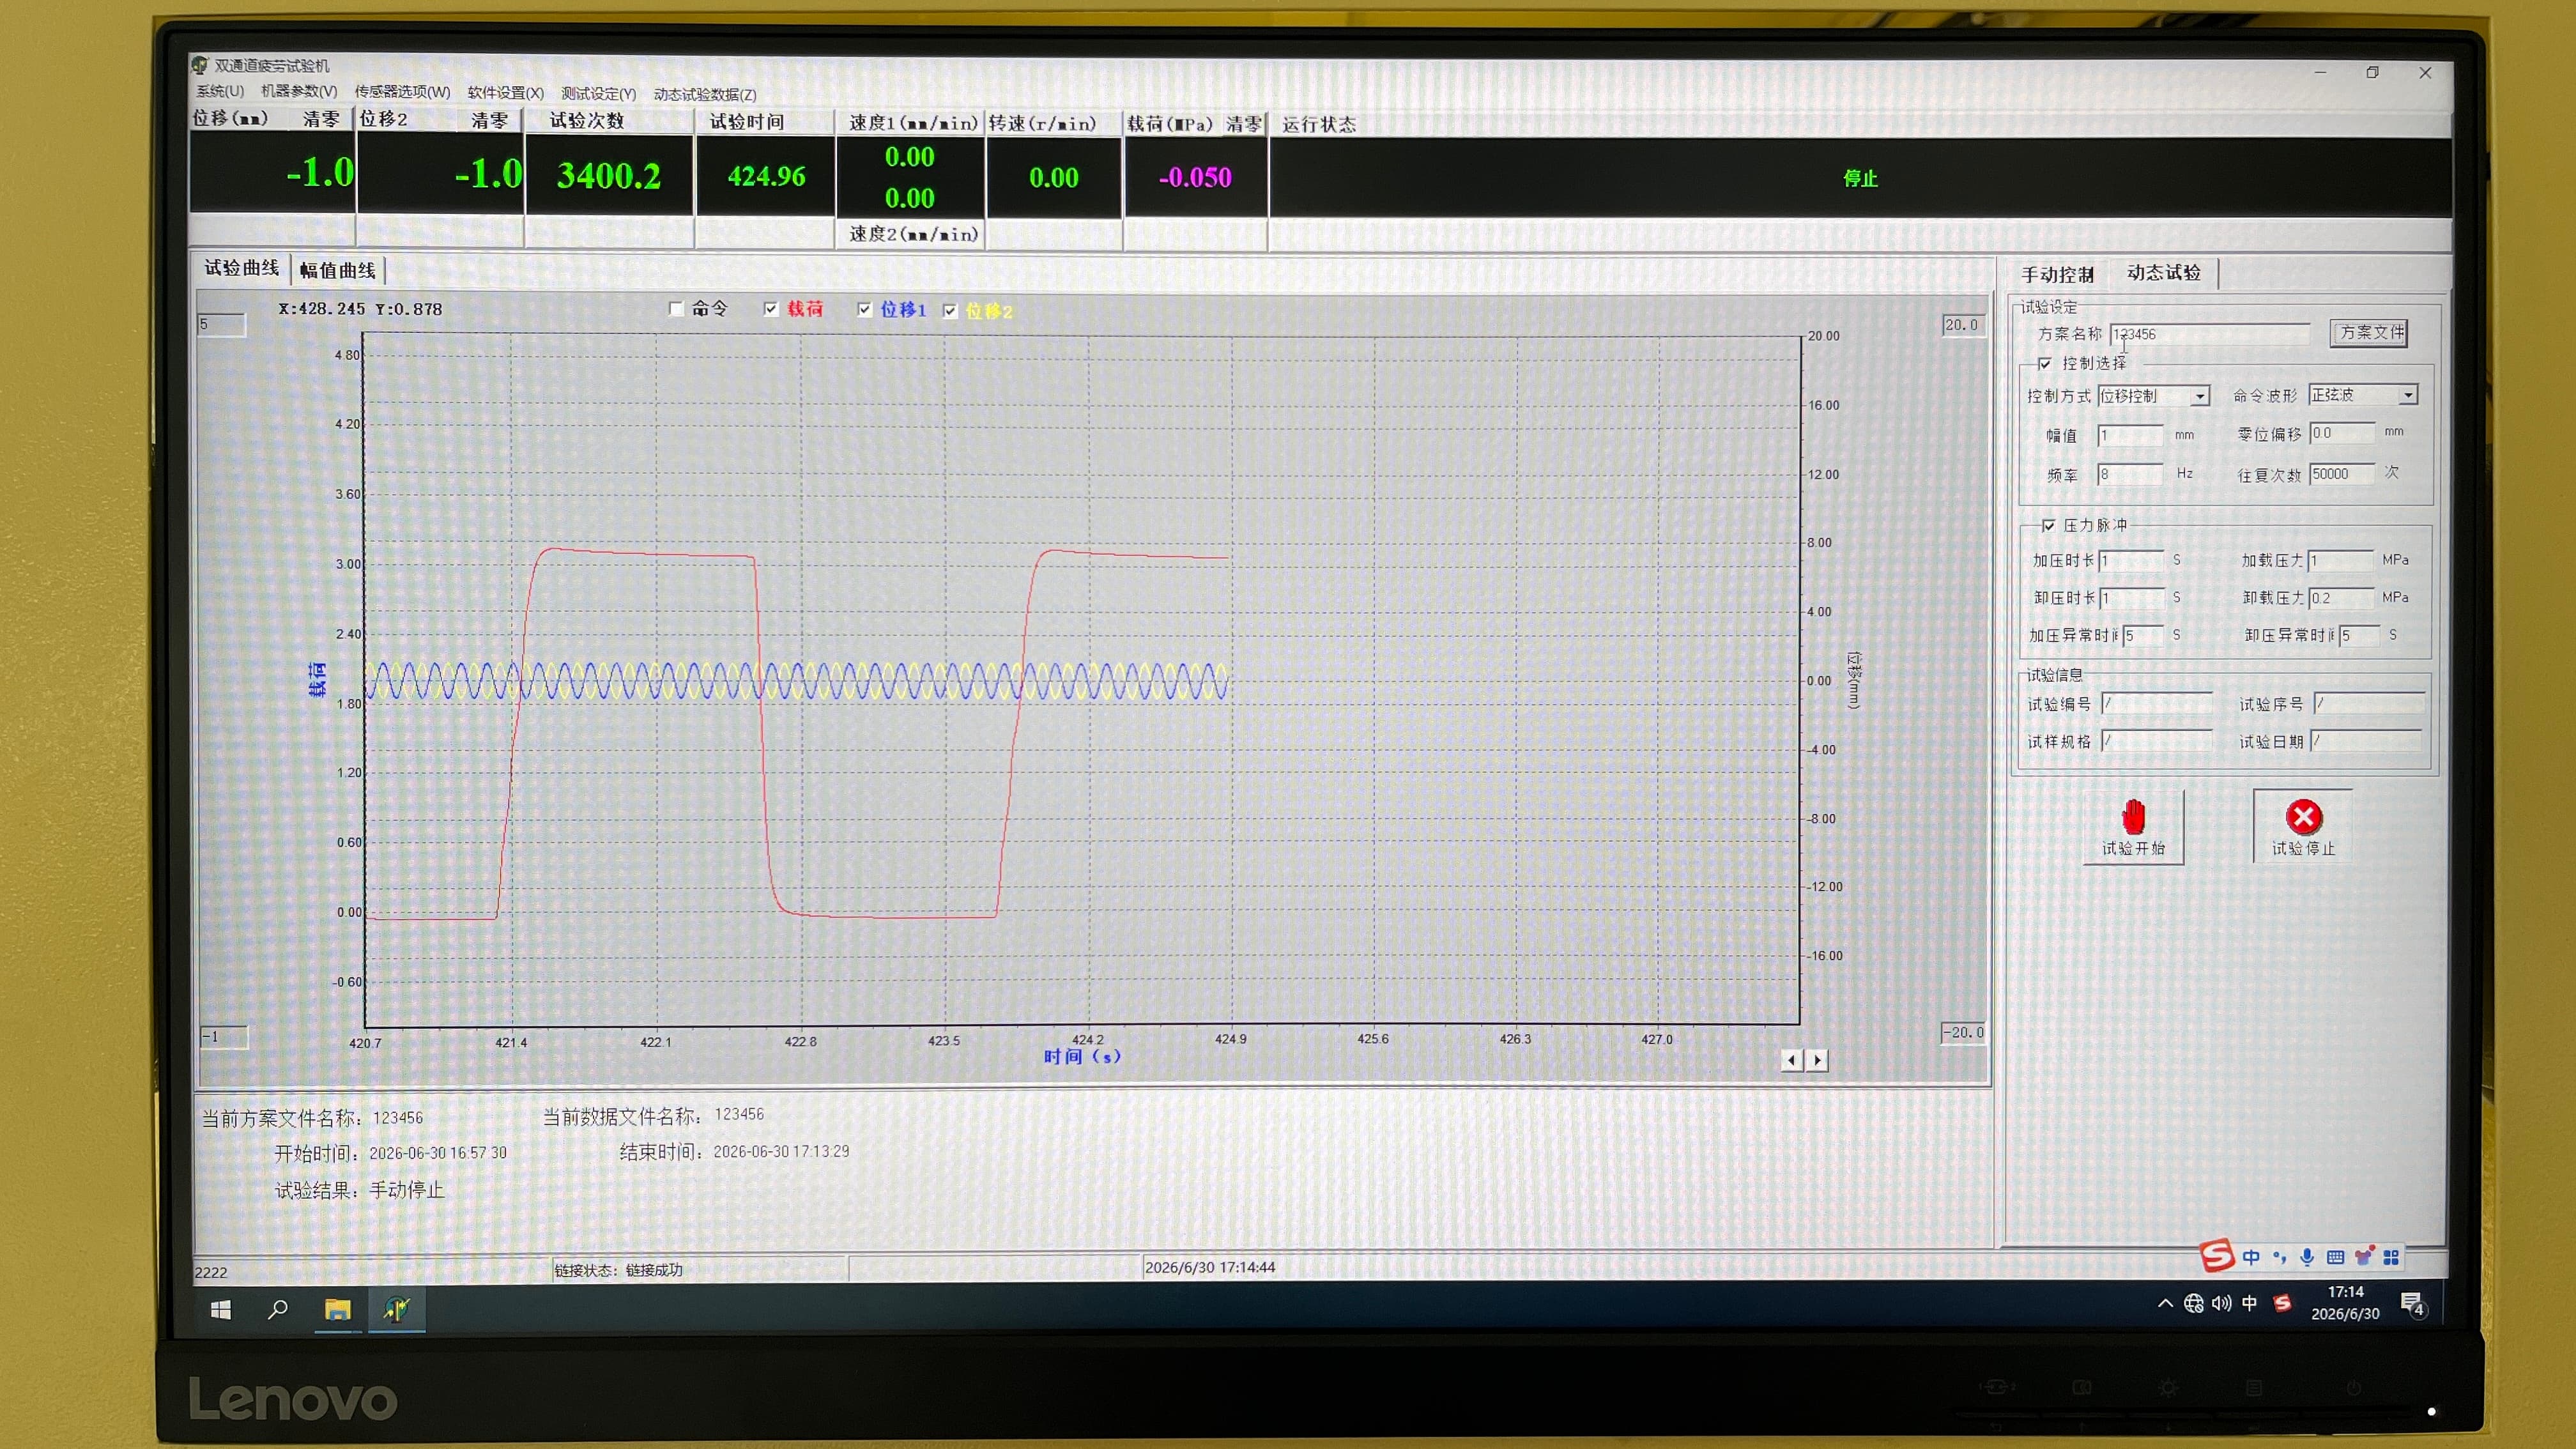
Task: Toggle the 位移2 curve checkbox
Action: point(950,311)
